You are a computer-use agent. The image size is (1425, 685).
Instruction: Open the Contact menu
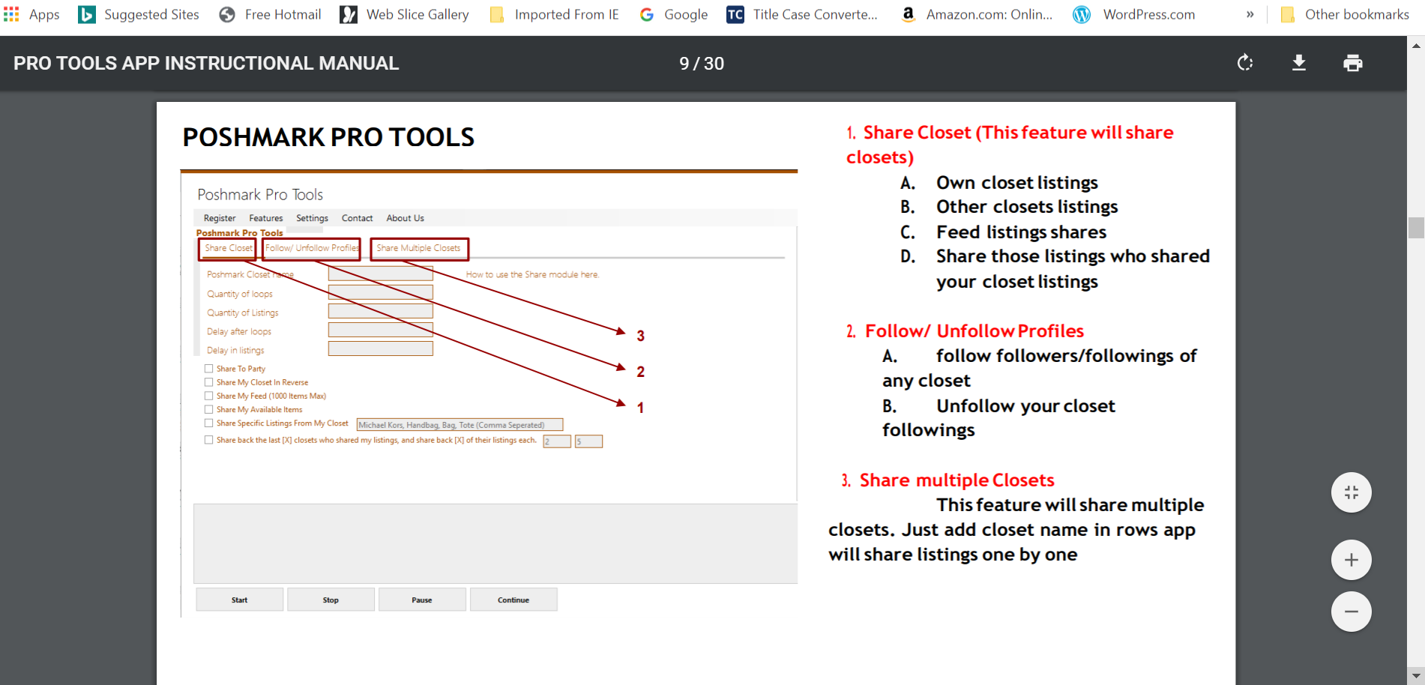pos(357,218)
